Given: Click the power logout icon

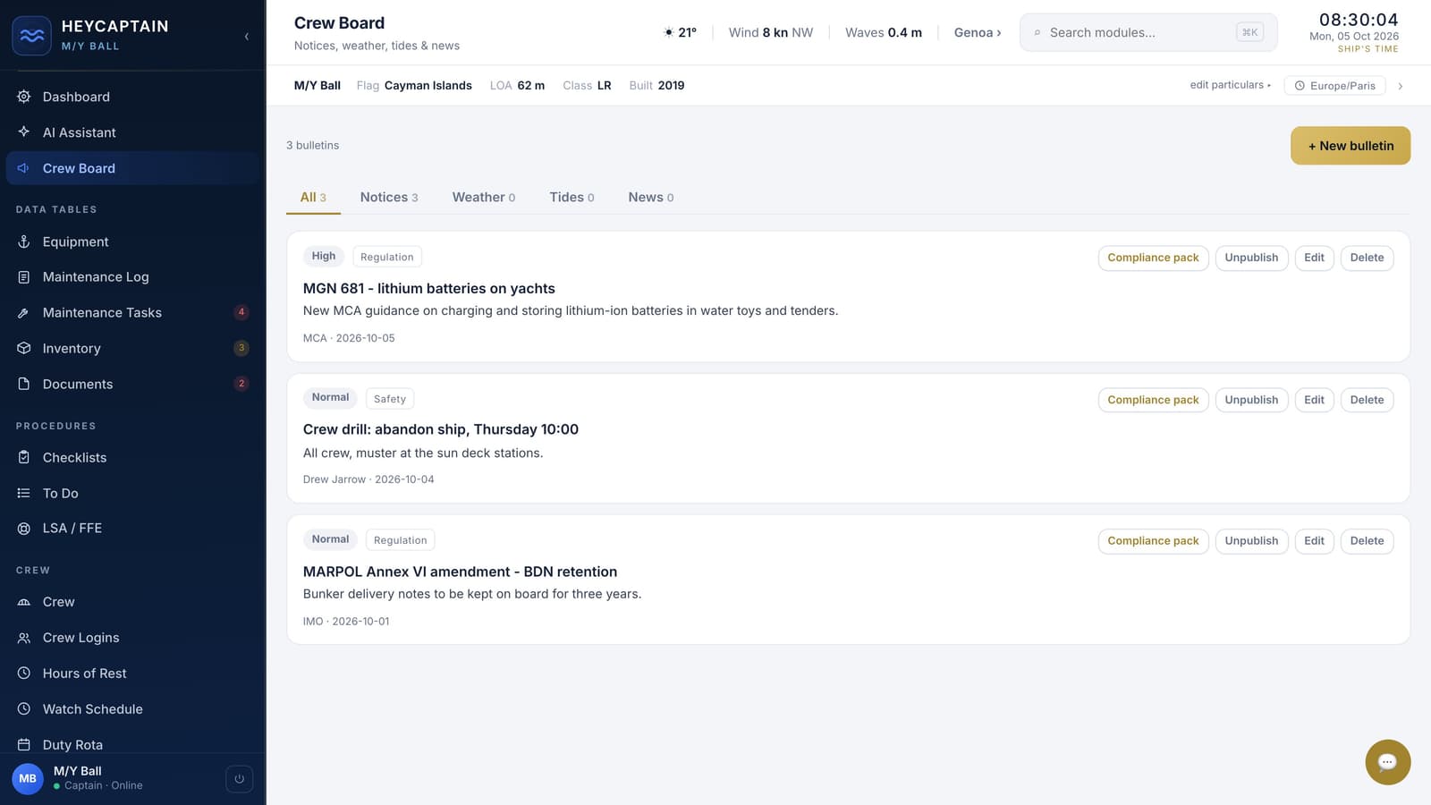Looking at the screenshot, I should [x=239, y=778].
